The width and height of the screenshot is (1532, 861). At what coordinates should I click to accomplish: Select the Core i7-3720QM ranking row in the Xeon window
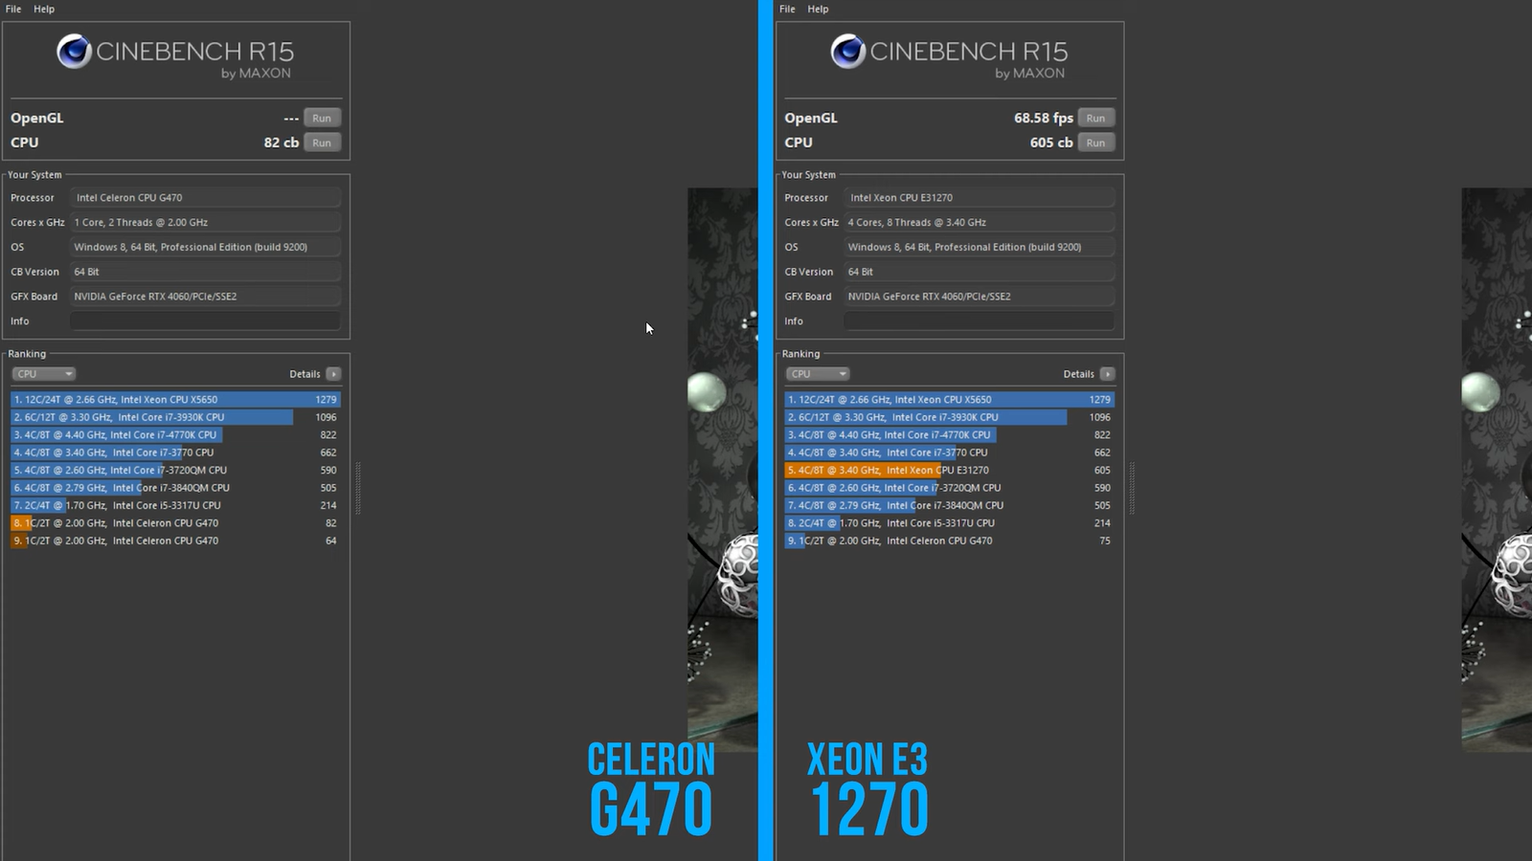click(949, 488)
